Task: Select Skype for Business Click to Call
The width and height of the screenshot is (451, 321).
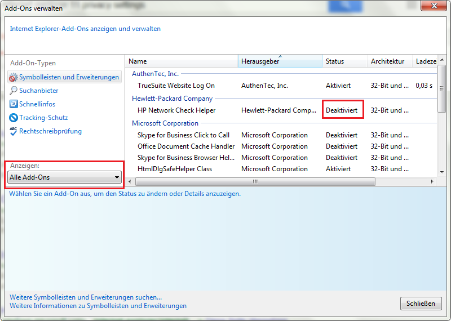Action: click(x=183, y=135)
